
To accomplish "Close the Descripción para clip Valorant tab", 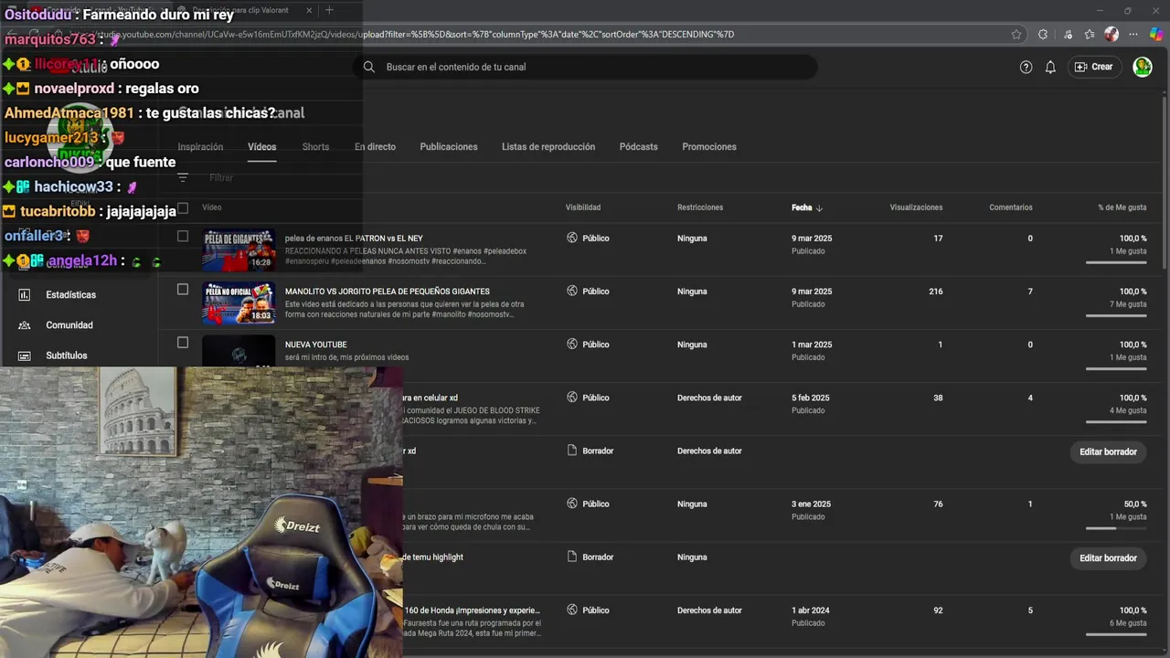I will pos(309,10).
